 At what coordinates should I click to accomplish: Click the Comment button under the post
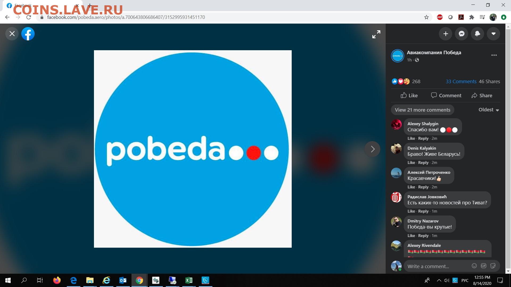click(446, 95)
